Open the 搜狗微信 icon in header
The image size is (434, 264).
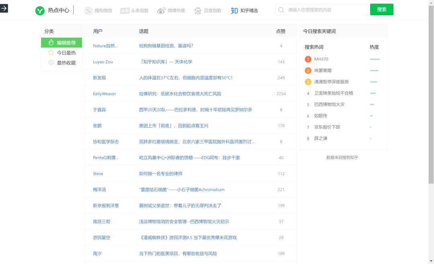(88, 10)
